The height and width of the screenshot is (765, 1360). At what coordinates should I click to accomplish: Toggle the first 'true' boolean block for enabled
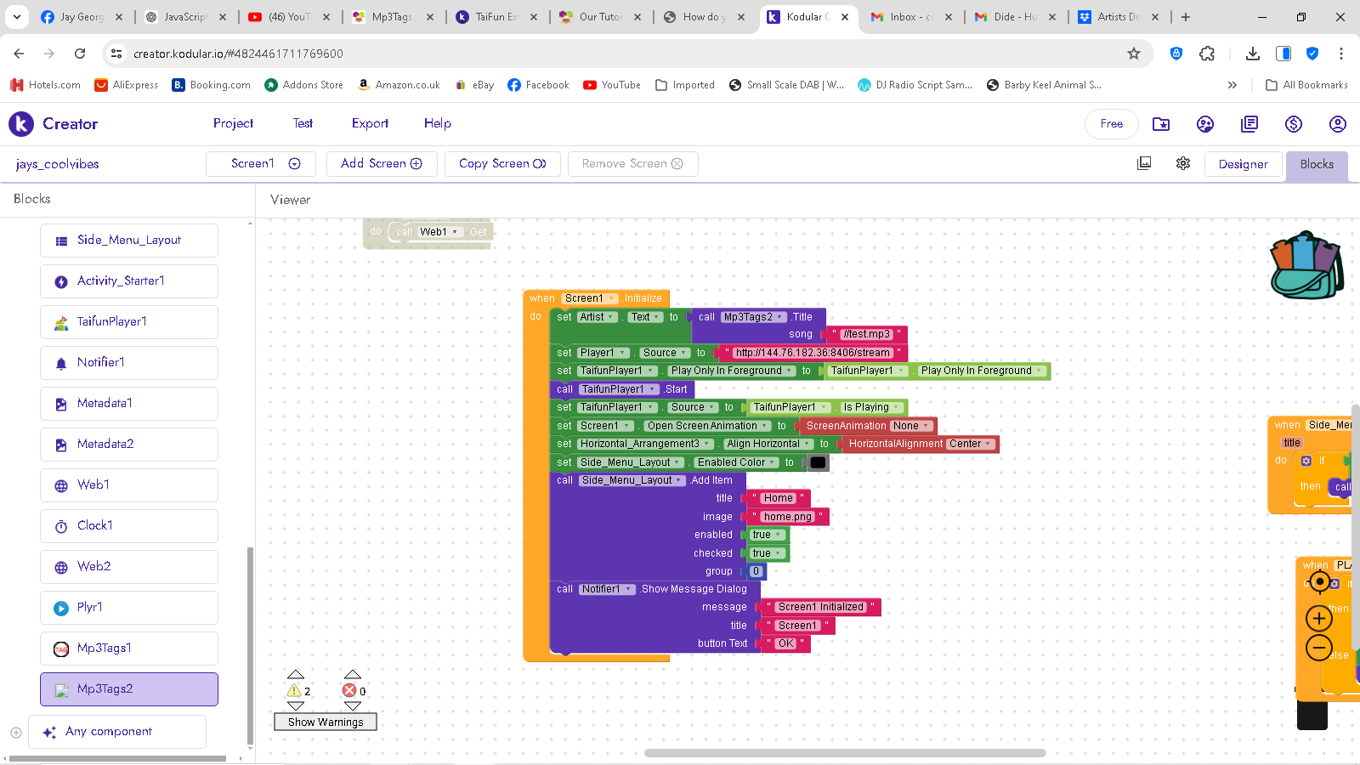(766, 535)
